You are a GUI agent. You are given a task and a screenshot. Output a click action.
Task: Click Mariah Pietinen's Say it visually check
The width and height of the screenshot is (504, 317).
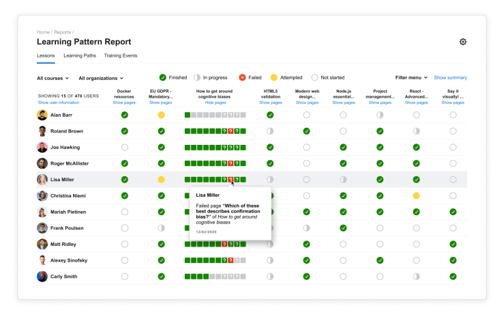click(x=453, y=212)
